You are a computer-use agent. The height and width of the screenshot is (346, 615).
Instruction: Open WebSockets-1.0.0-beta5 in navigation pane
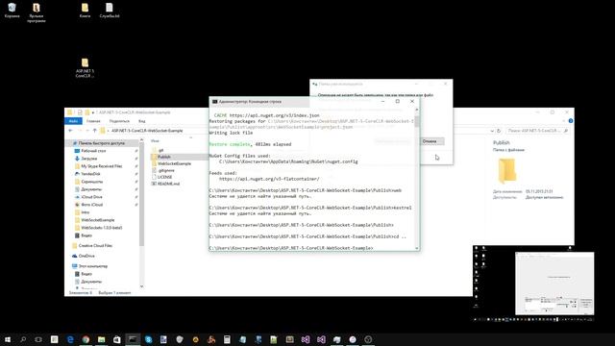pyautogui.click(x=102, y=228)
